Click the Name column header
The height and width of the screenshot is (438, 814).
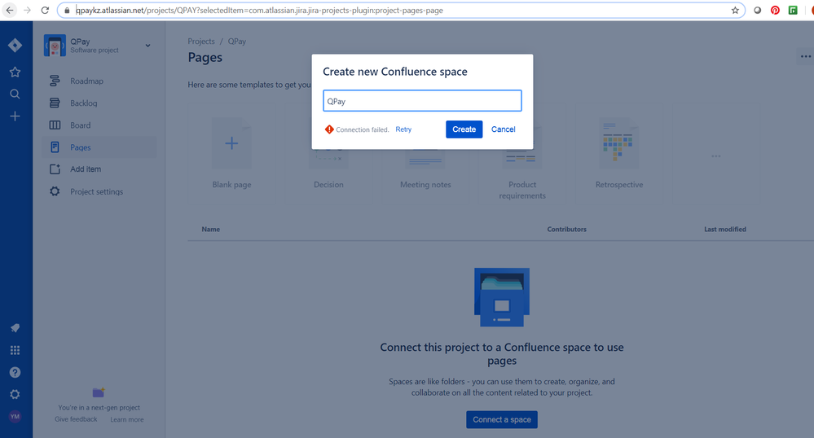pyautogui.click(x=211, y=229)
